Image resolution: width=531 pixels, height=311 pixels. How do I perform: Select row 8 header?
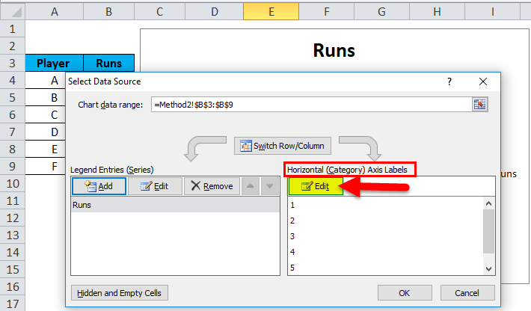click(13, 150)
